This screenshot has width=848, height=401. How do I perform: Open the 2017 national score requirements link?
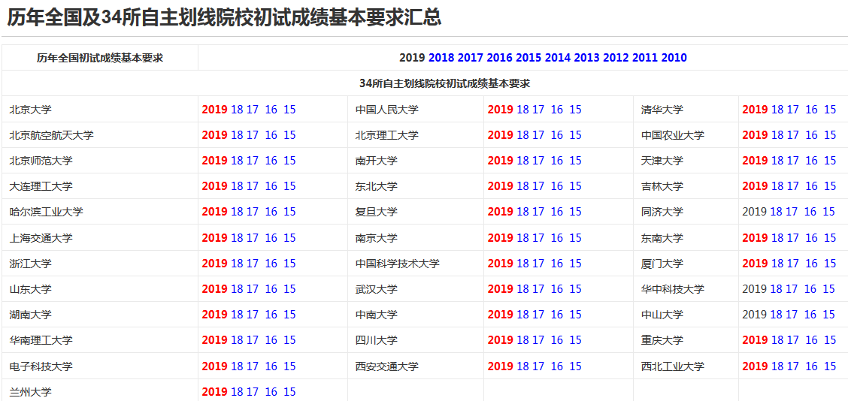[470, 58]
